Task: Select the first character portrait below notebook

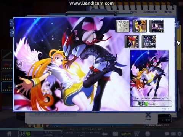Action: [x=30, y=126]
